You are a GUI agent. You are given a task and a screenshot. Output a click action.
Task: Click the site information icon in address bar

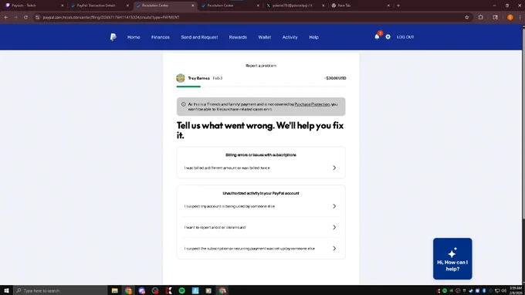tap(38, 17)
